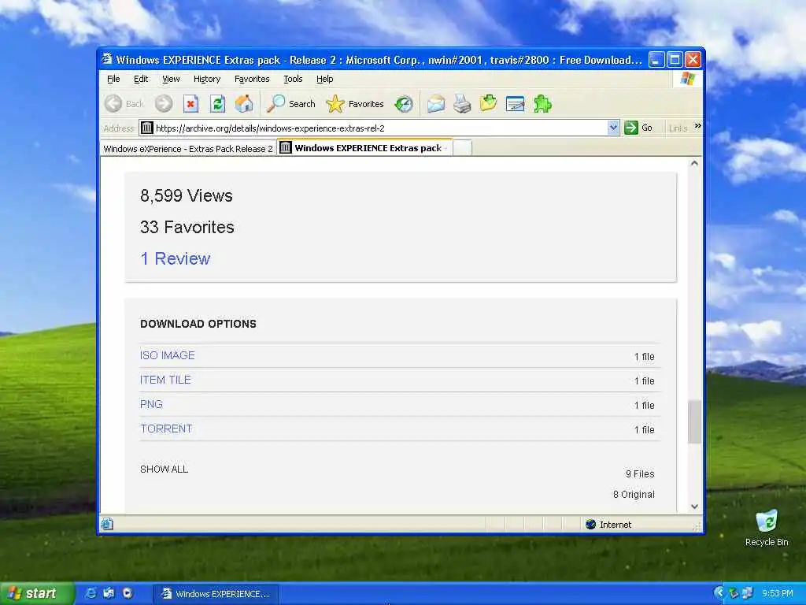Click the 8,599 Views text
The width and height of the screenshot is (806, 605).
[x=186, y=195]
